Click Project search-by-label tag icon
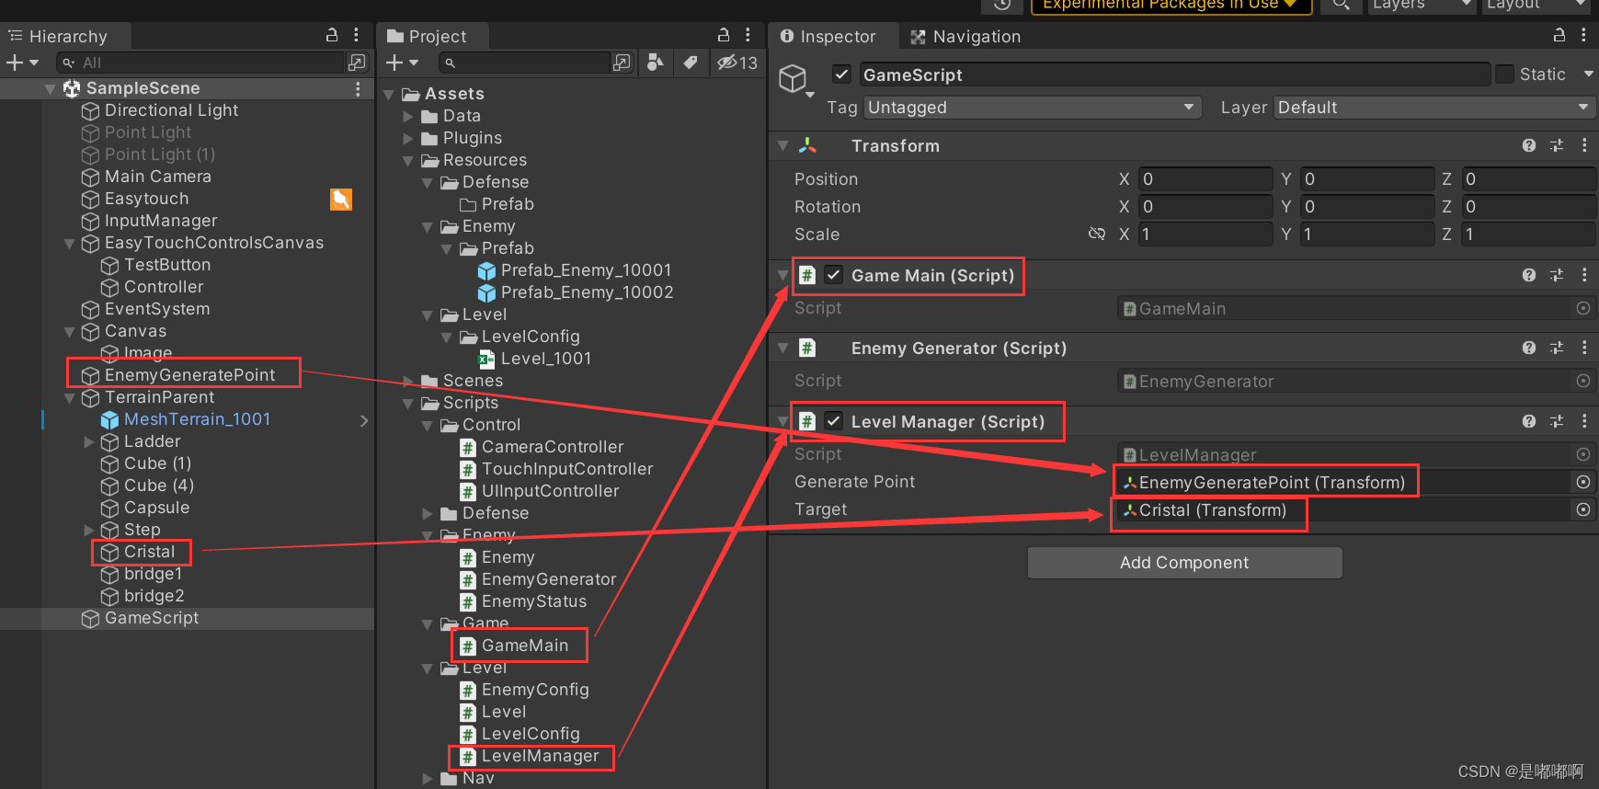Image resolution: width=1599 pixels, height=789 pixels. click(x=691, y=63)
